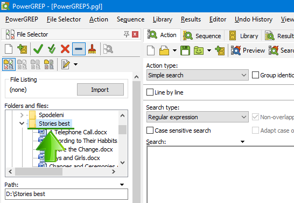Click the Word icon beside Telephone Call.docx
Viewport: 294px width, 203px height.
[42, 132]
